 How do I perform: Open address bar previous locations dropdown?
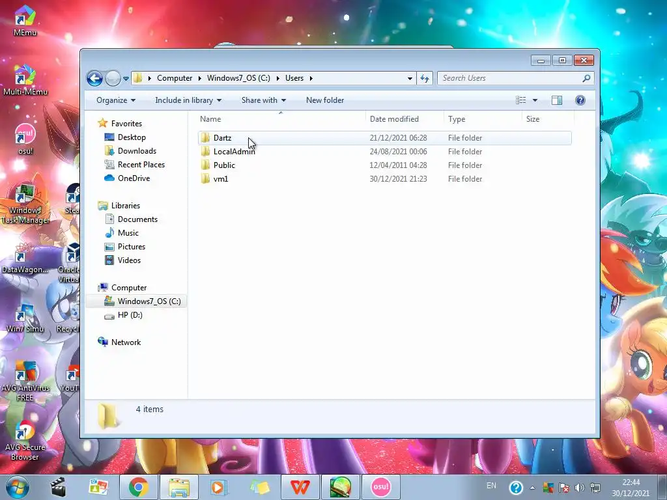(410, 78)
